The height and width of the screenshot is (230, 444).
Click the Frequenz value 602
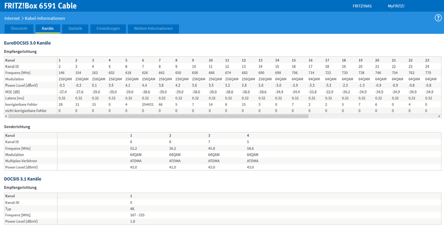pyautogui.click(x=112, y=73)
